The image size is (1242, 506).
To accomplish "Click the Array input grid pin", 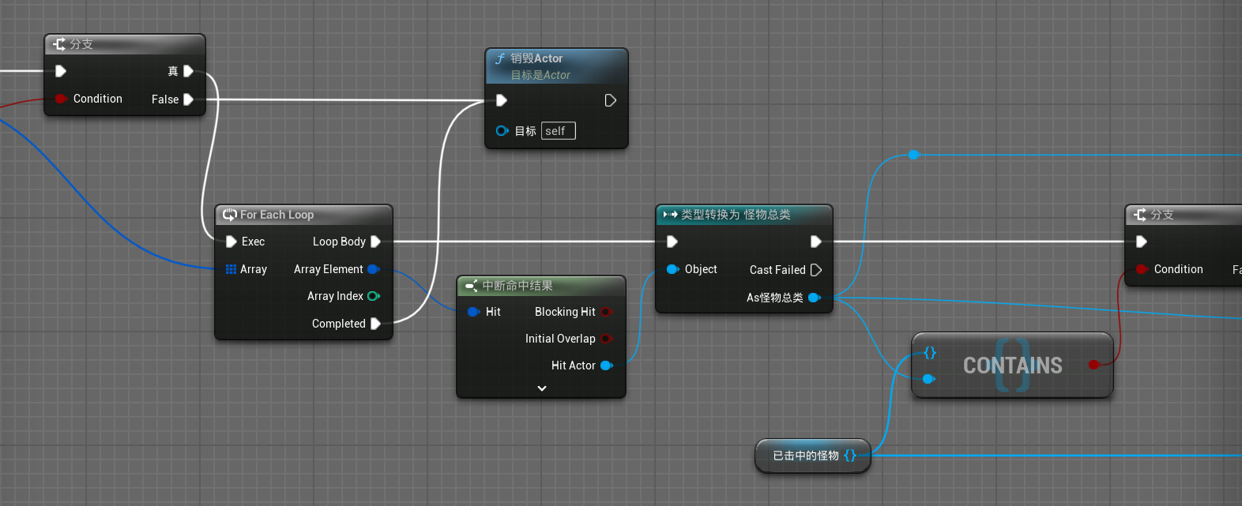I will coord(231,269).
